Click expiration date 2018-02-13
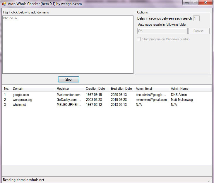Image resolution: width=214 pixels, height=183 pixels. tap(119, 105)
